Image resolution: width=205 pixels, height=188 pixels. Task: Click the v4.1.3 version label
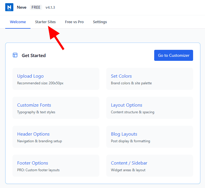[50, 7]
